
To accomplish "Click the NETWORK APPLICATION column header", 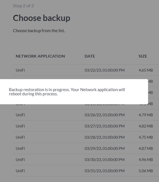I will tap(40, 56).
